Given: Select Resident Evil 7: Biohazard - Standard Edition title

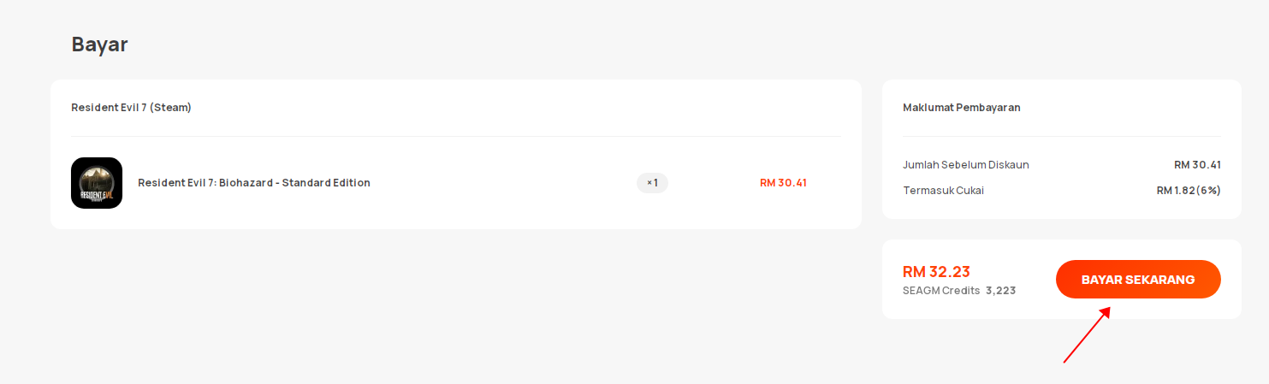Looking at the screenshot, I should click(254, 183).
